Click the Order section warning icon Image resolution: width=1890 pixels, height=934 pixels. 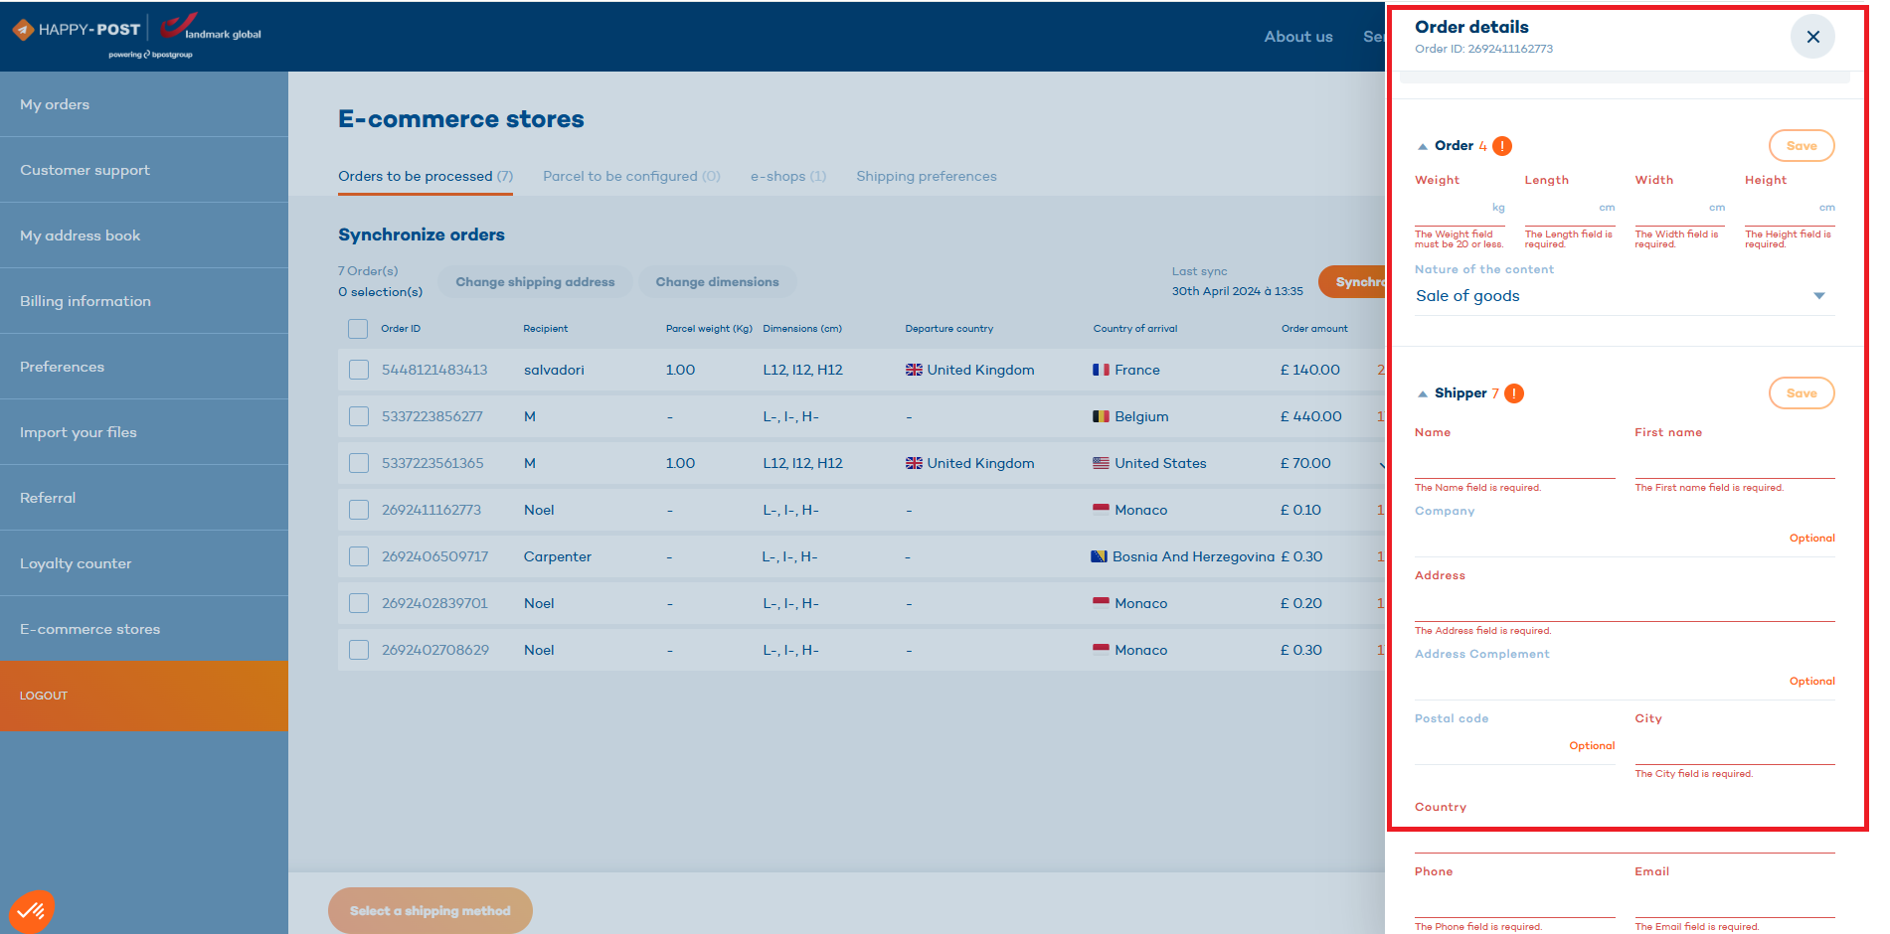1502,146
